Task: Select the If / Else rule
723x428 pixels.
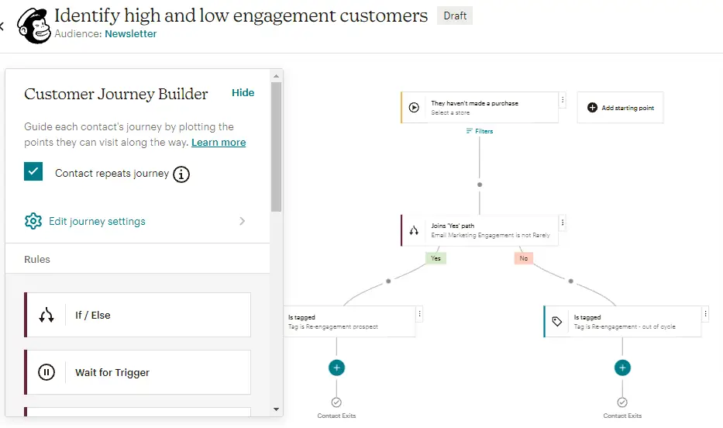Action: click(137, 315)
